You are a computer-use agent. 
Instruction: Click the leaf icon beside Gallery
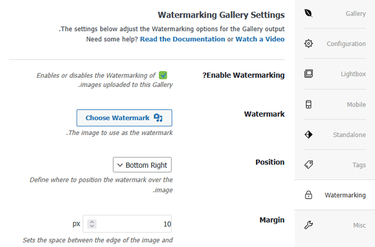(x=308, y=13)
